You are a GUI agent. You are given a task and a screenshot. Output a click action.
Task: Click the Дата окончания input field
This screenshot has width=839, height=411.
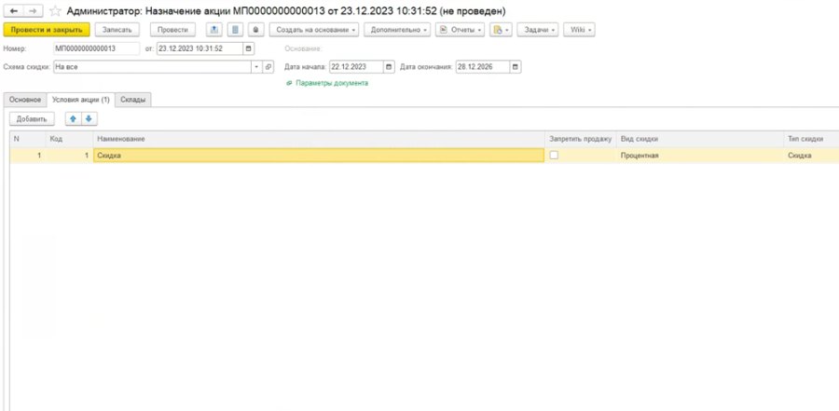(482, 67)
